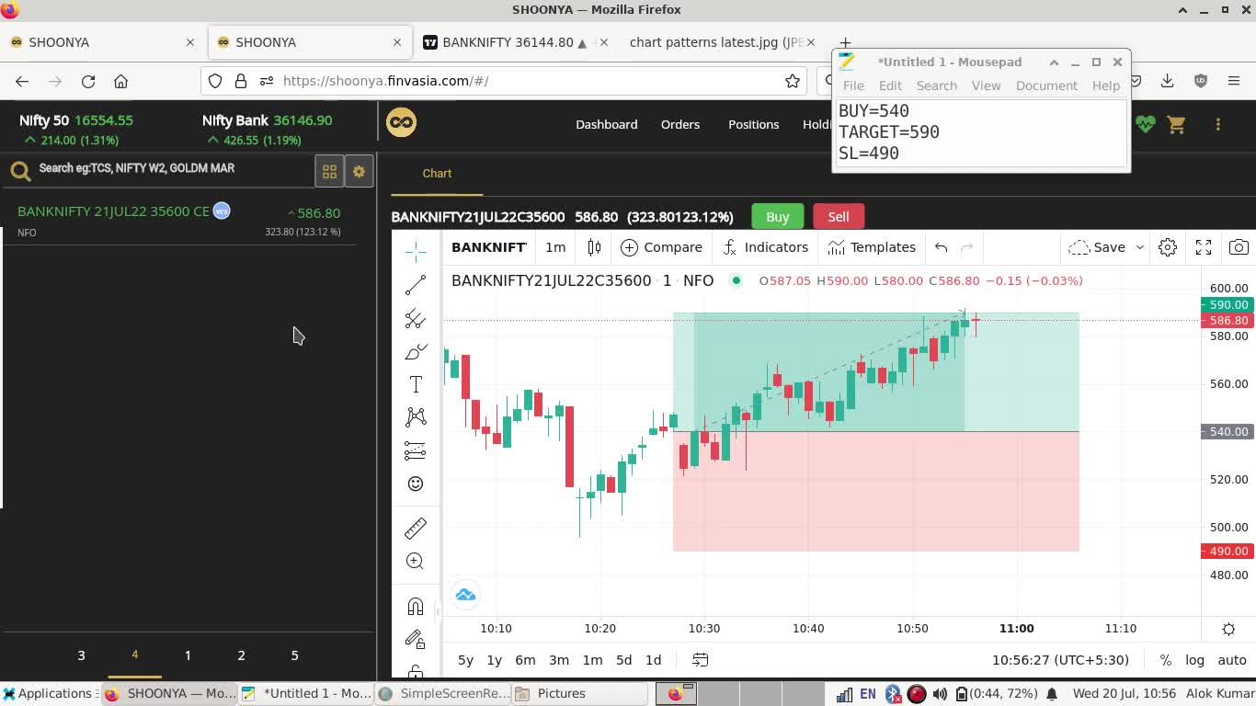Change the 1m interval selector
Screen dimensions: 1256x706
[x=555, y=247]
